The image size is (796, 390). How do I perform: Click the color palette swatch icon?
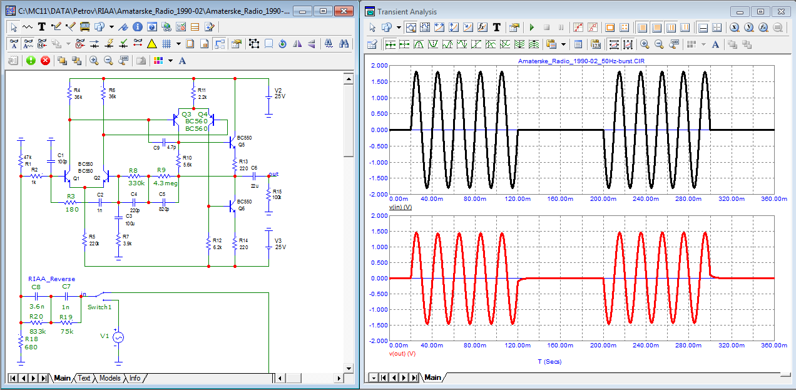[x=158, y=61]
